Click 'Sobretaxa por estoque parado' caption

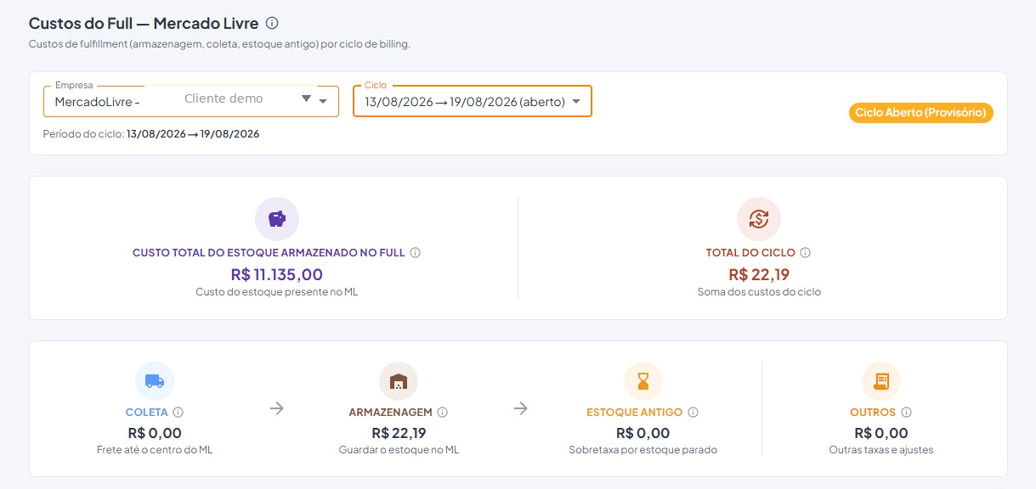point(643,450)
